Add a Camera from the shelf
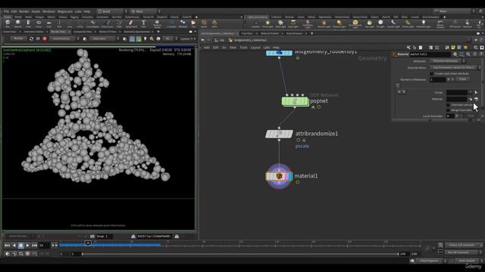 [x=255, y=23]
